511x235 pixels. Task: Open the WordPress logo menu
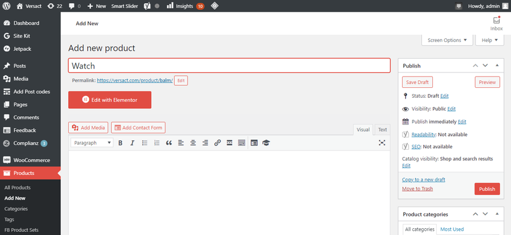click(7, 6)
